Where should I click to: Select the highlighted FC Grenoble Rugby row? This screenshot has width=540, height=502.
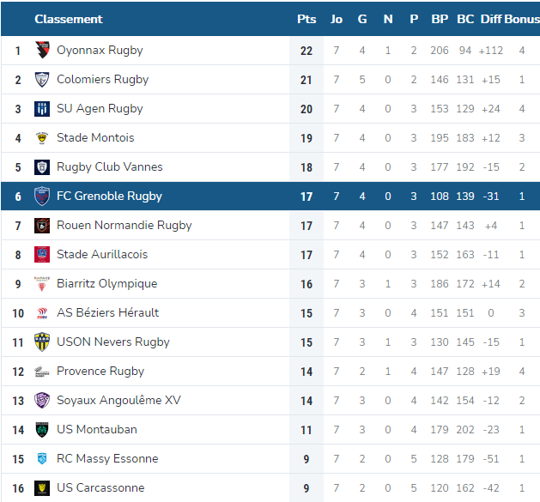pos(270,197)
